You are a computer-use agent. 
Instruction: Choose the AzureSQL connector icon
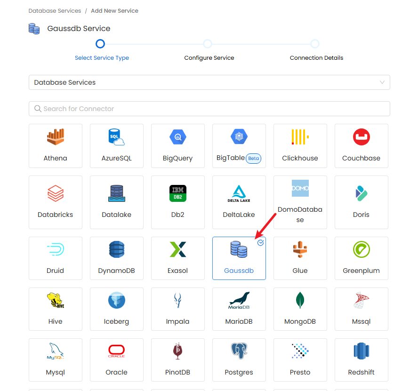pos(116,137)
